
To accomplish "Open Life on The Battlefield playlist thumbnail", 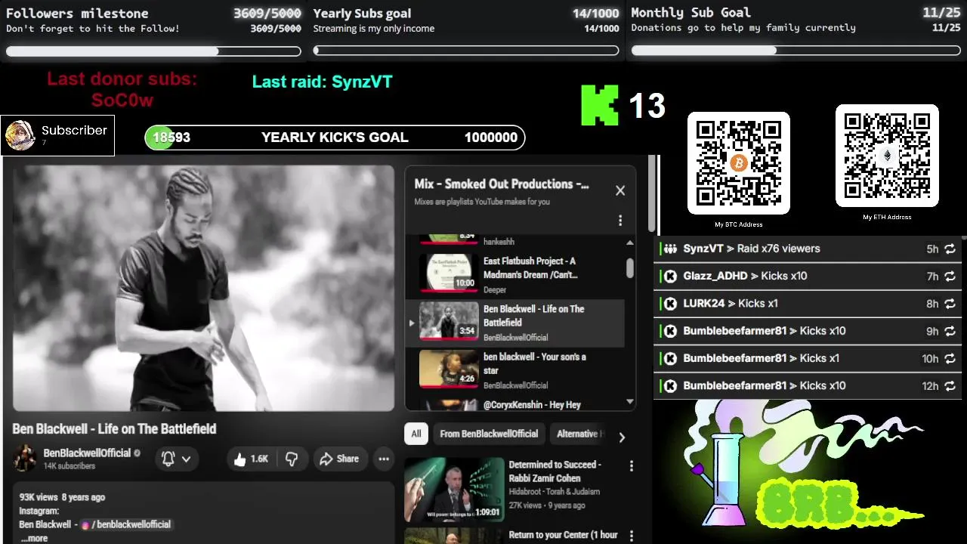I will coord(448,323).
